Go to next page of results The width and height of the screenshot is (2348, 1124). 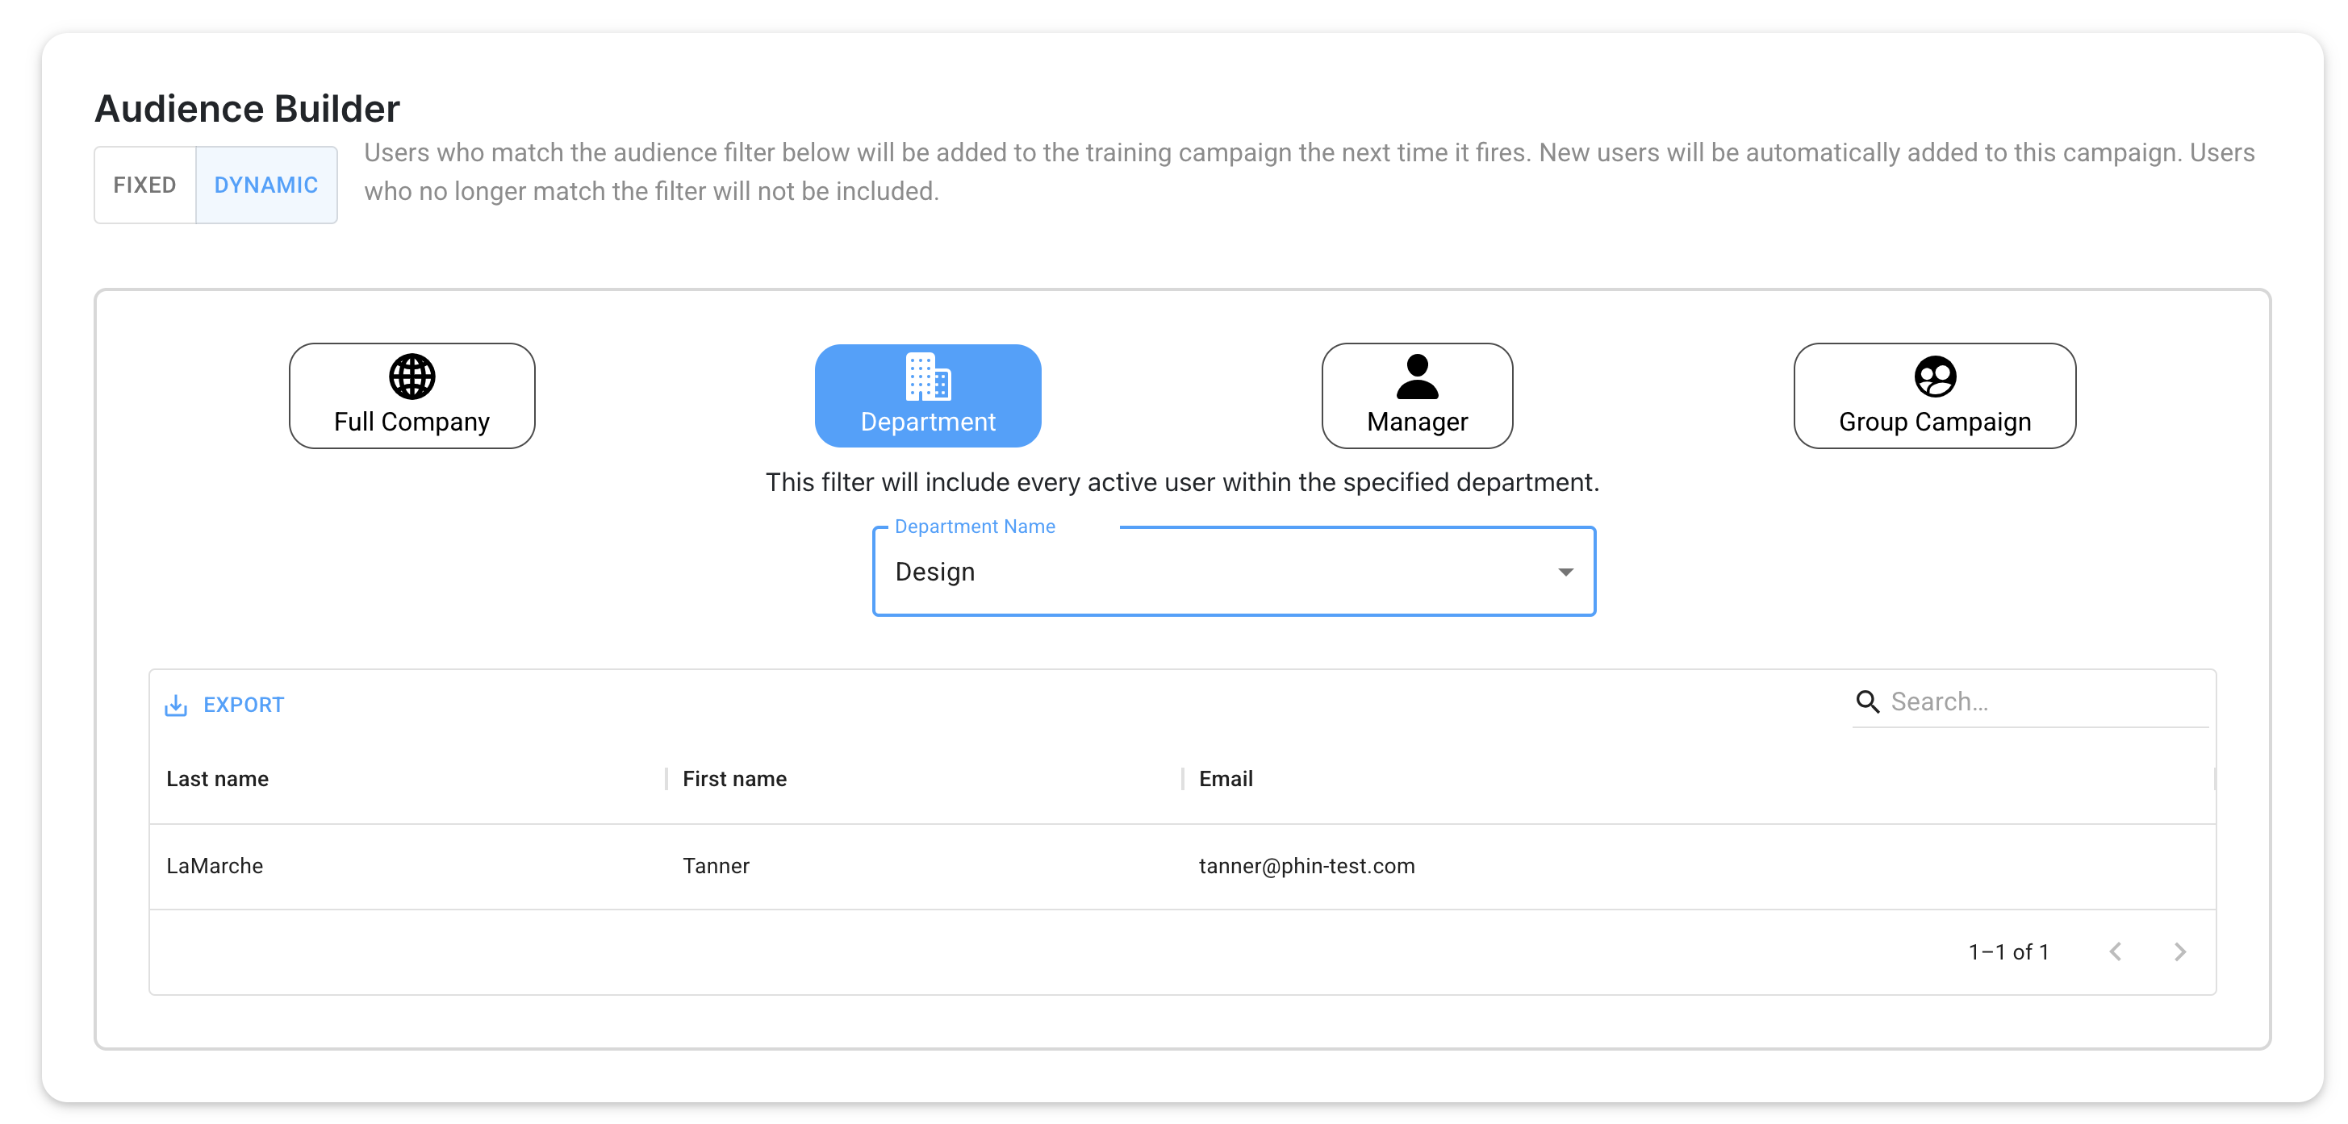point(2179,951)
